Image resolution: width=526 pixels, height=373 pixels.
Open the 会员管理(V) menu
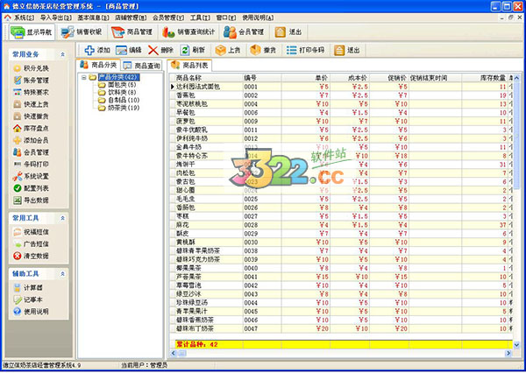coord(168,18)
